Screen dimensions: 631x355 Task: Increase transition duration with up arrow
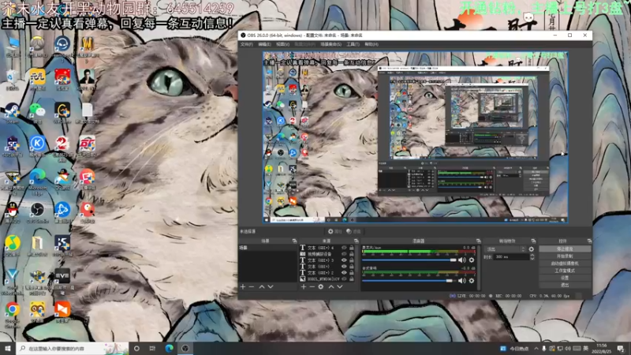pyautogui.click(x=532, y=255)
